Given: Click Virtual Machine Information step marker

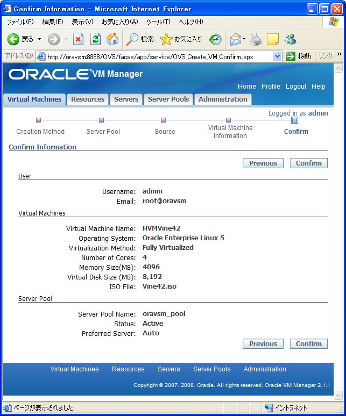Looking at the screenshot, I should pos(228,120).
